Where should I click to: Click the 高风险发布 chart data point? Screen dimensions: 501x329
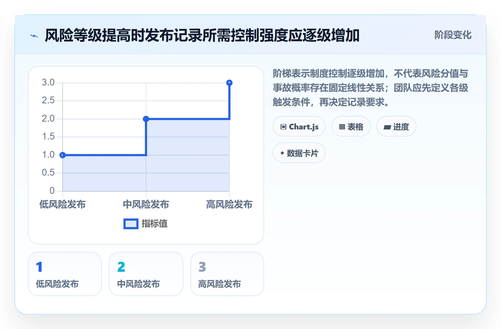[229, 83]
